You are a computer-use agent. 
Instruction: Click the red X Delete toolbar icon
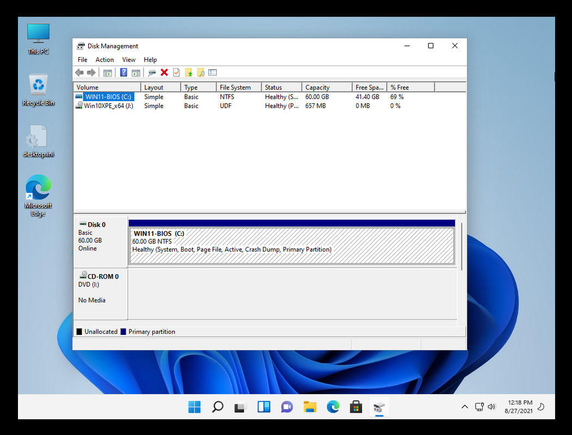click(164, 72)
